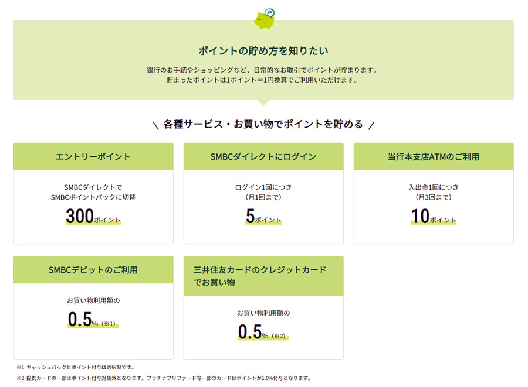The height and width of the screenshot is (387, 528).
Task: Click the 300ポイント value
Action: 93,216
